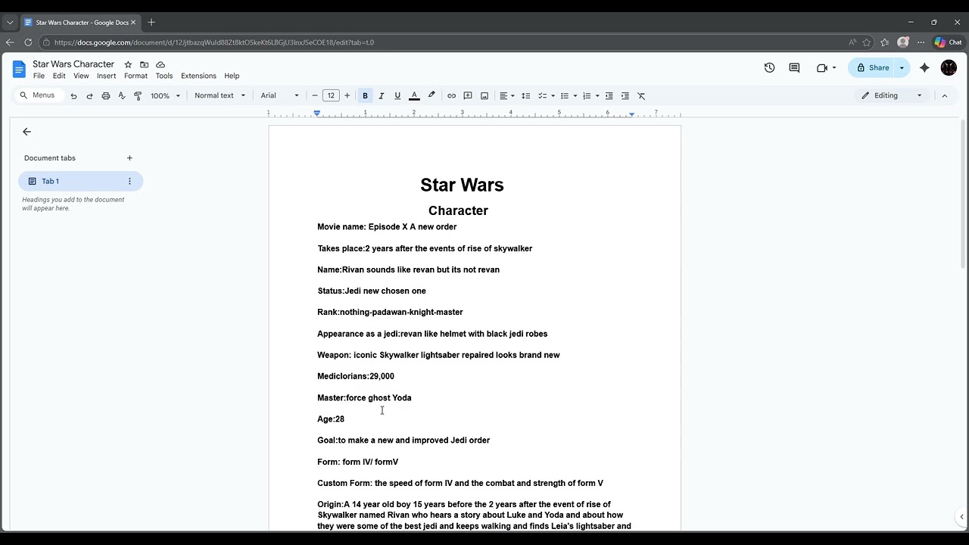Toggle Italic formatting
969x545 pixels.
(382, 96)
